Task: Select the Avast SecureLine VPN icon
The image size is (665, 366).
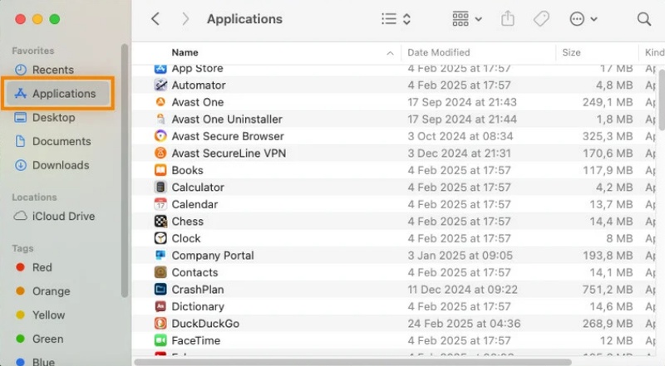Action: point(160,153)
